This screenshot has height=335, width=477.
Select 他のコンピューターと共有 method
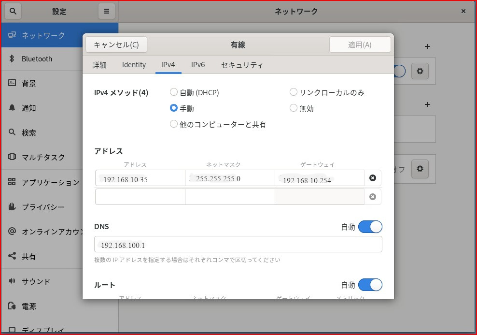point(218,124)
